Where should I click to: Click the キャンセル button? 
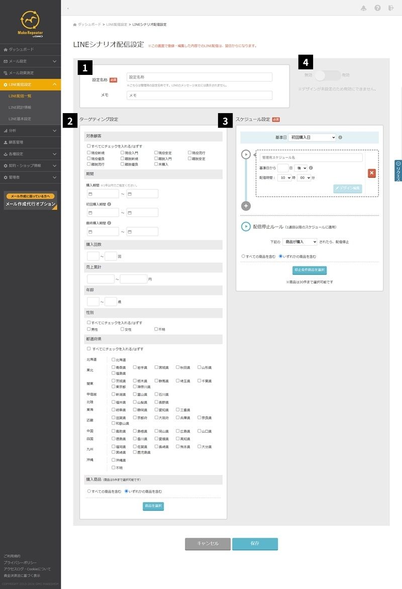tap(208, 544)
